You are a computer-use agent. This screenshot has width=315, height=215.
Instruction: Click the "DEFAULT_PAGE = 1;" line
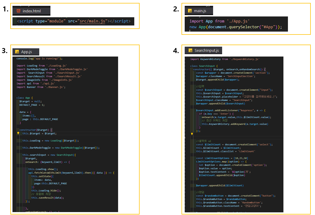[x=32, y=105]
